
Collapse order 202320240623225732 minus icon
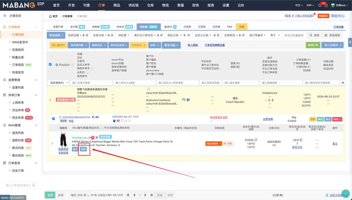click(x=60, y=117)
